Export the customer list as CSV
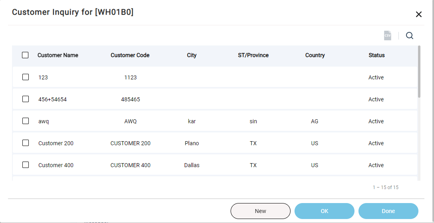 tap(387, 36)
